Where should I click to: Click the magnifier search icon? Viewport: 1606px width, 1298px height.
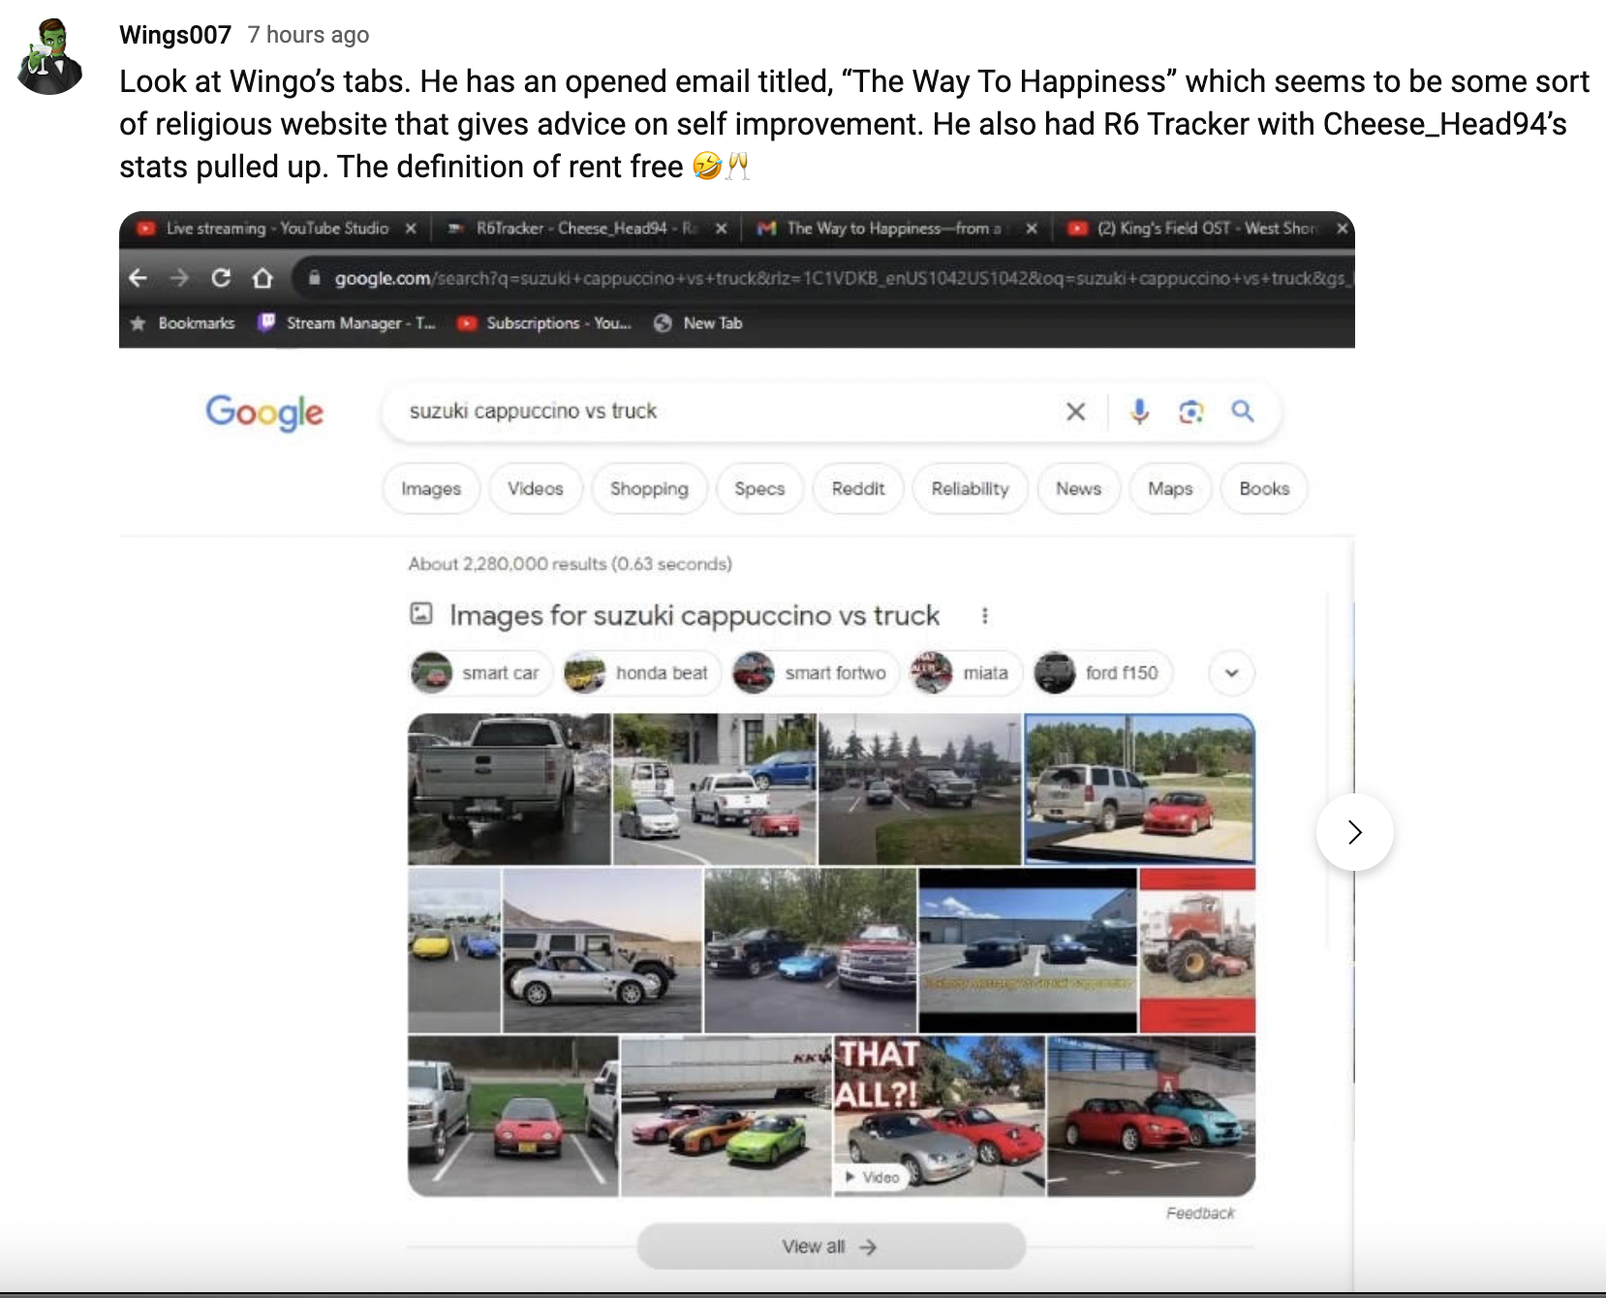(x=1243, y=412)
